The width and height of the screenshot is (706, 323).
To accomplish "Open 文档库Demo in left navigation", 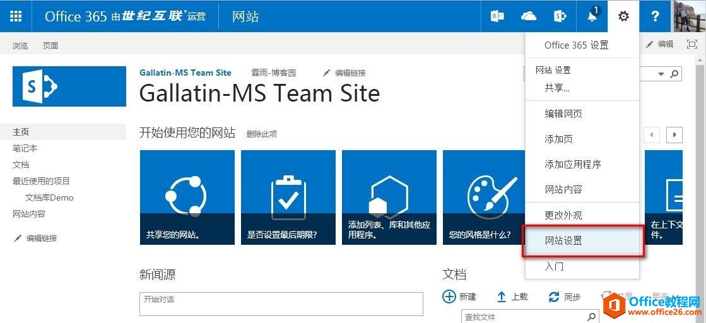I will click(x=49, y=197).
